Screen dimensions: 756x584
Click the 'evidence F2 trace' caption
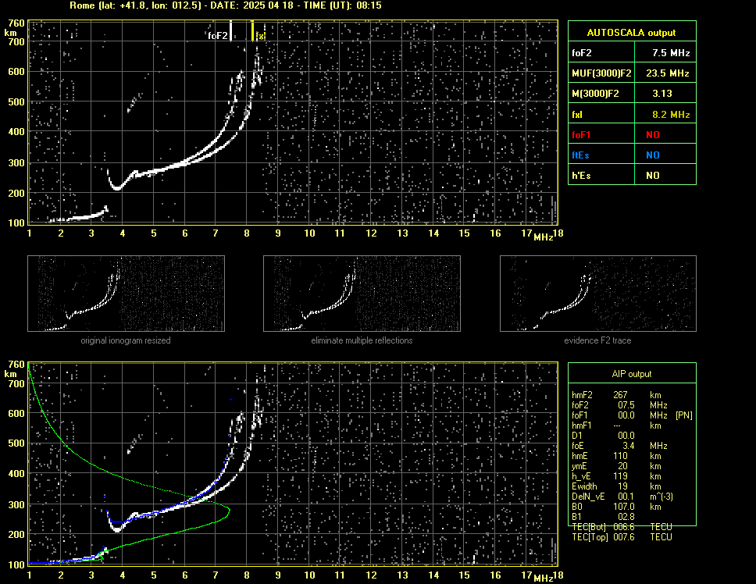click(x=597, y=340)
